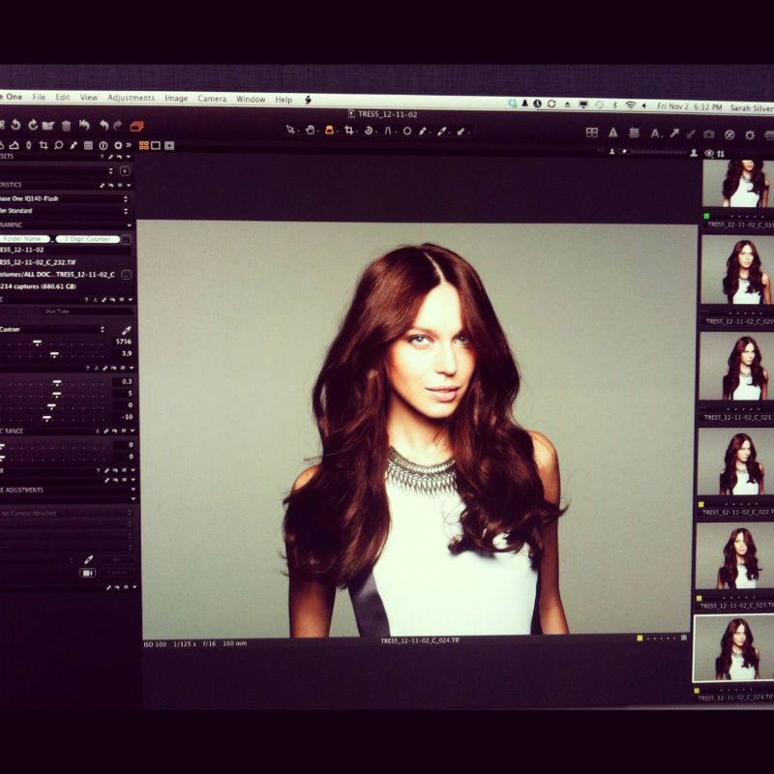Open the Adjustments menu
The width and height of the screenshot is (774, 774).
click(x=131, y=98)
